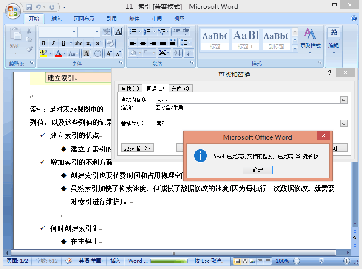Switch to the 审阅 ribbon tab
Viewport: 362px width, 269px height.
coord(157,18)
